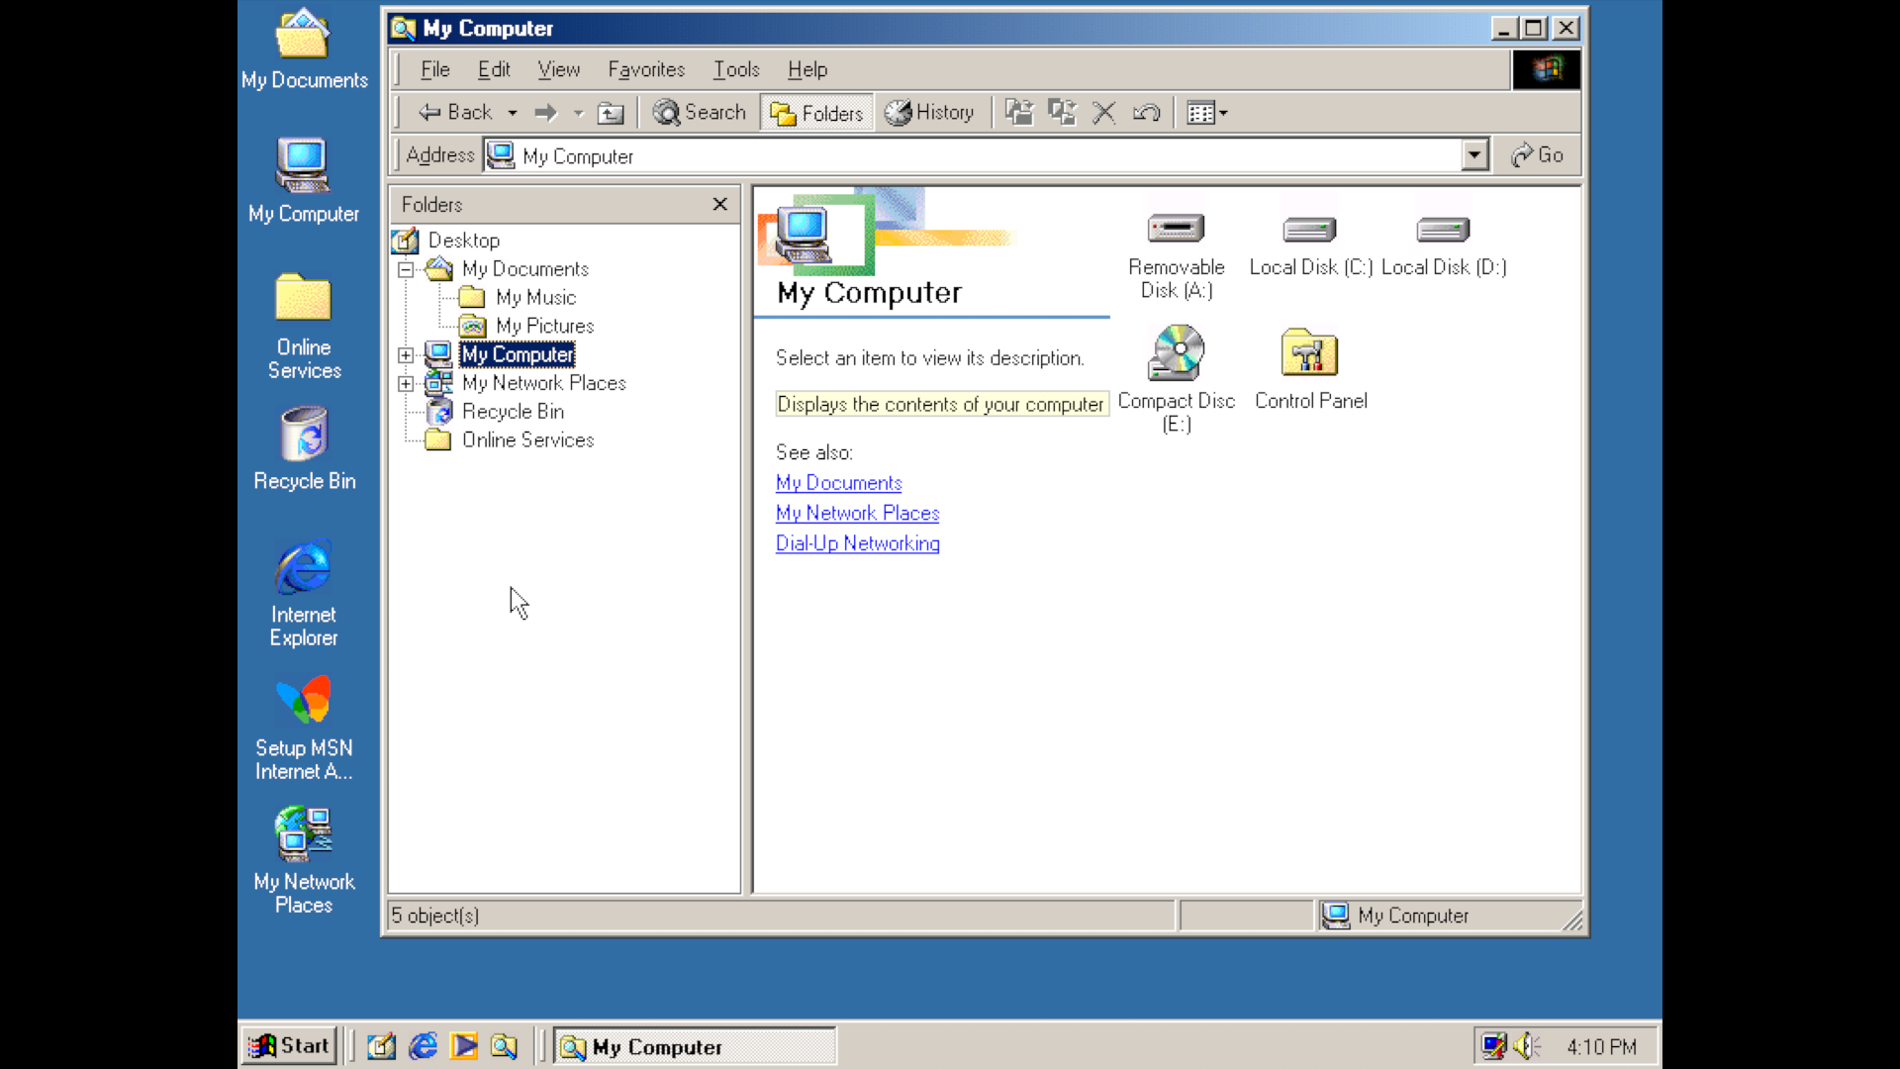Follow the My Network Places link
Screen dimensions: 1900x1069
(857, 514)
